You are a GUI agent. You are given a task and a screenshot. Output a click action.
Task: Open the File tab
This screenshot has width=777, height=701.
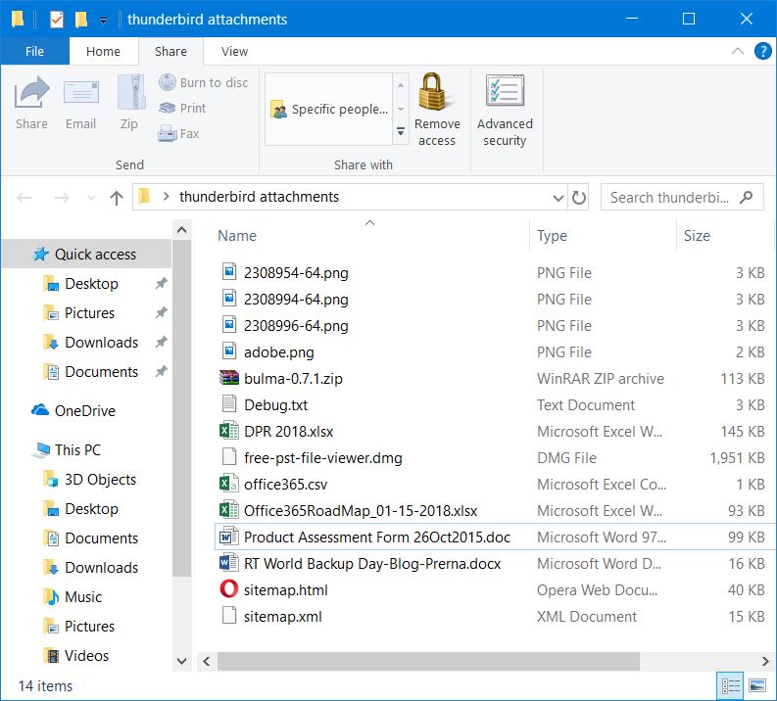coord(34,52)
